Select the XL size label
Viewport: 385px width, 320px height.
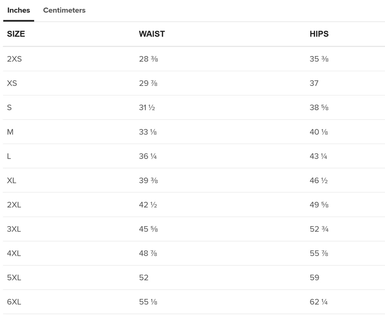tap(12, 180)
